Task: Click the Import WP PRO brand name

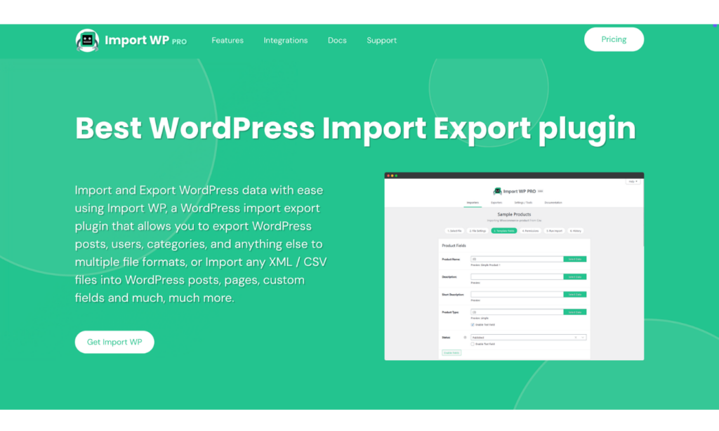Action: [x=145, y=40]
